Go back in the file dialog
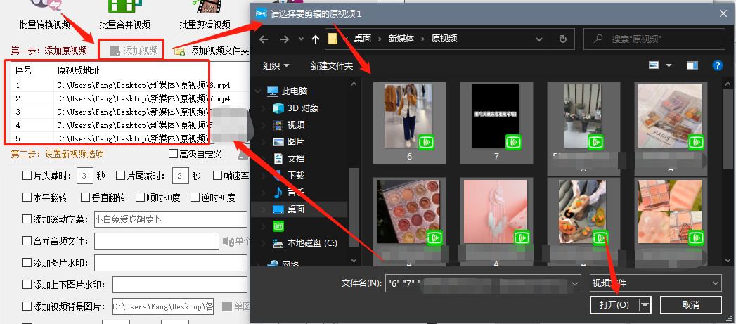The image size is (736, 324). 264,39
